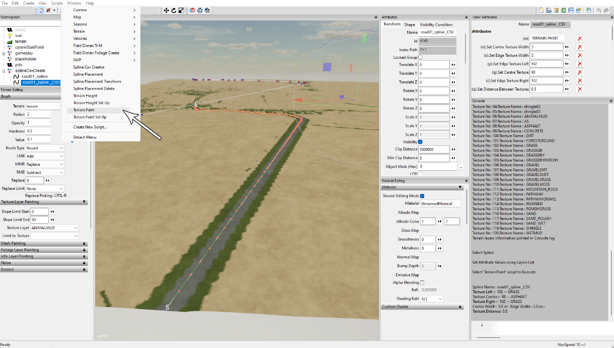Switch to the Shape tab
The image size is (614, 348).
pyautogui.click(x=410, y=25)
